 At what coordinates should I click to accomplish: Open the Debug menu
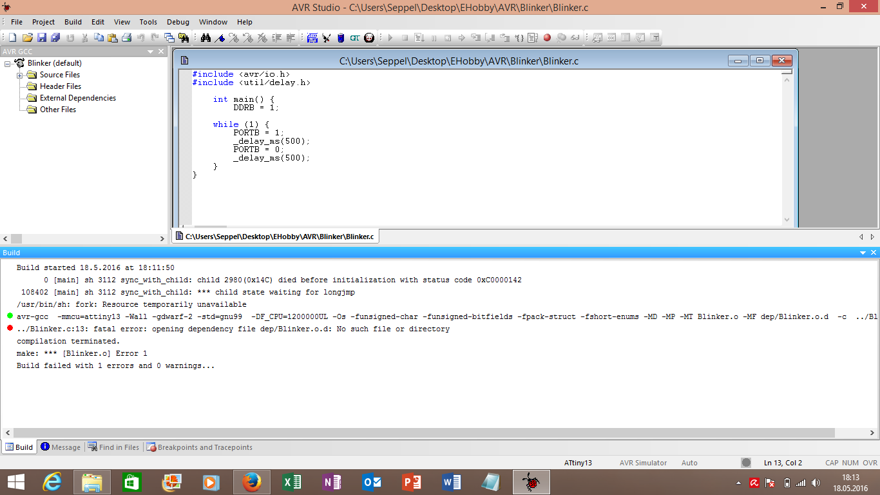[178, 22]
